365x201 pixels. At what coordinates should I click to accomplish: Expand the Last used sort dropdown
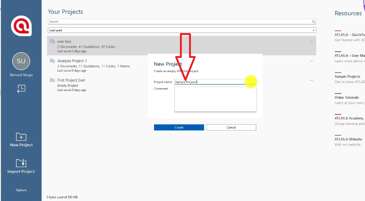coord(314,30)
